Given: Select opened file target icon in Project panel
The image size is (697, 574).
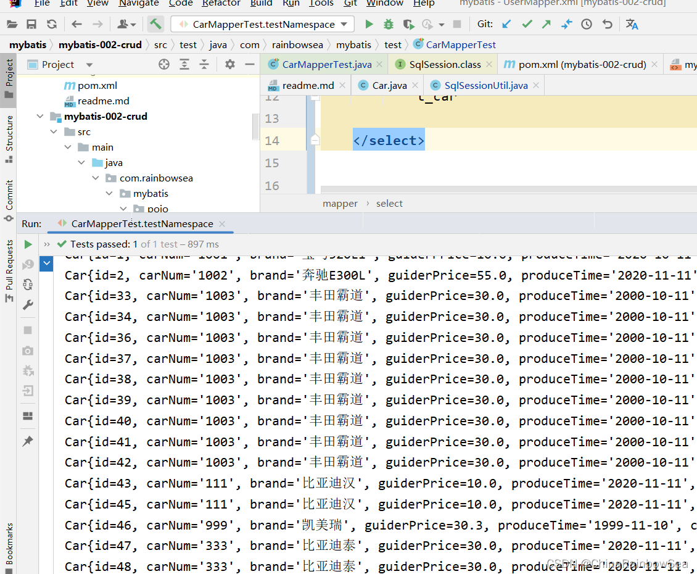Looking at the screenshot, I should (x=164, y=65).
